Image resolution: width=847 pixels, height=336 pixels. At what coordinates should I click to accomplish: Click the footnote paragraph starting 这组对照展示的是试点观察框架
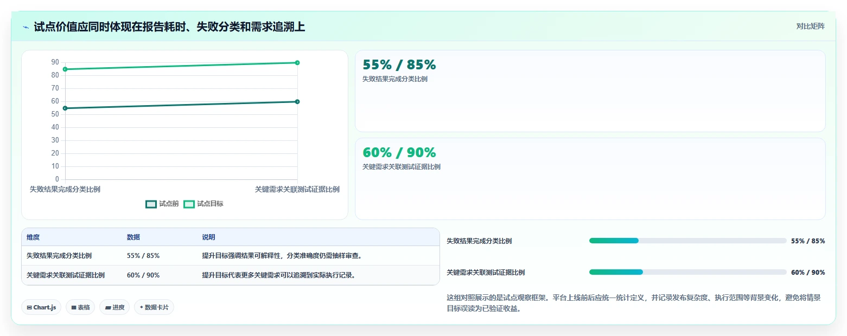(x=634, y=303)
